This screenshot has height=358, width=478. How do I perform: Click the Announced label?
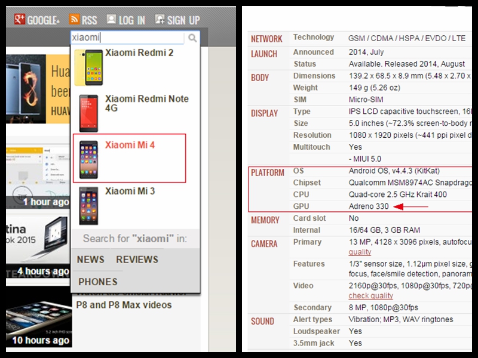pos(313,52)
